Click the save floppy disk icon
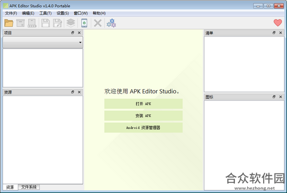 pos(45,23)
